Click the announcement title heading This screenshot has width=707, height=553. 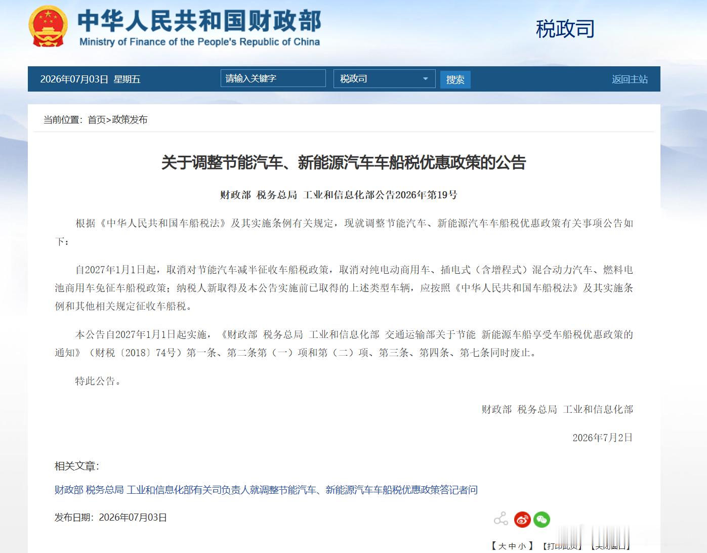tap(344, 162)
